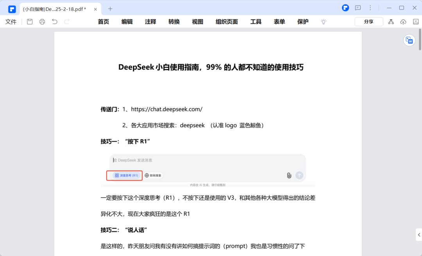Image resolution: width=422 pixels, height=256 pixels.
Task: Open the feedback message icon
Action: [358, 8]
